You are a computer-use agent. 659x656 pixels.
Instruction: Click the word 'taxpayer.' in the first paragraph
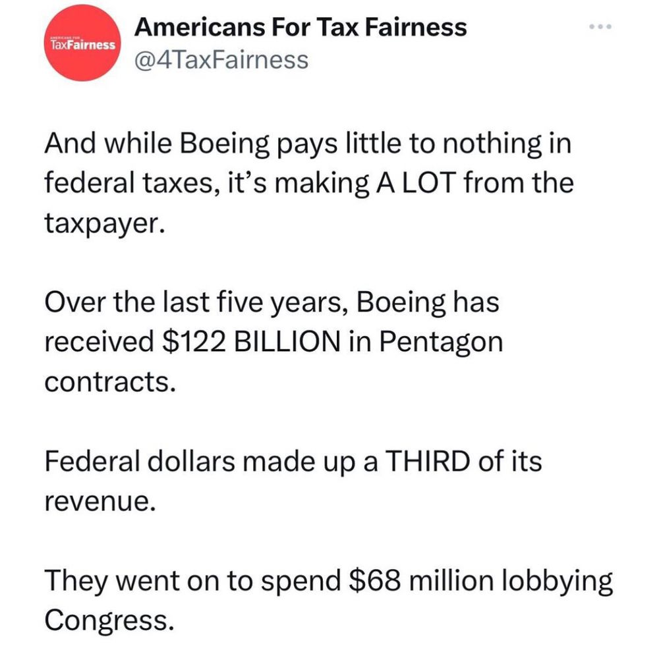pos(105,224)
